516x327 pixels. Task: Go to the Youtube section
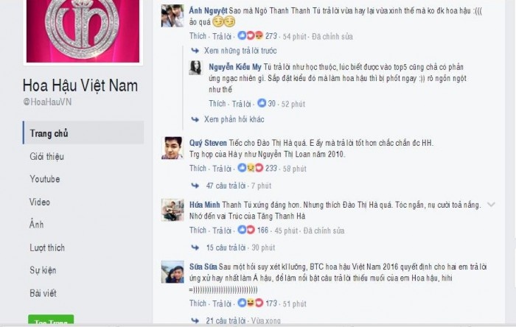pos(45,179)
